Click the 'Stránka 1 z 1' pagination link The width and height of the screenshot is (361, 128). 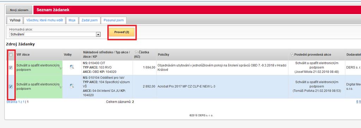coord(16,102)
